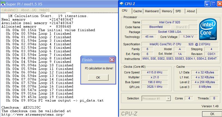The width and height of the screenshot is (222, 117).
Task: Click the Stepping value 4
Action: [x=211, y=49]
